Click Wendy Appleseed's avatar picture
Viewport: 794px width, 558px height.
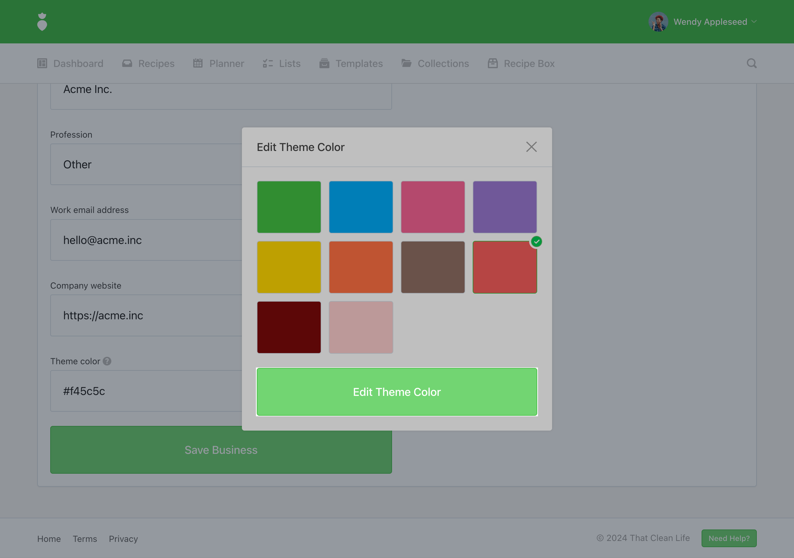pyautogui.click(x=658, y=22)
